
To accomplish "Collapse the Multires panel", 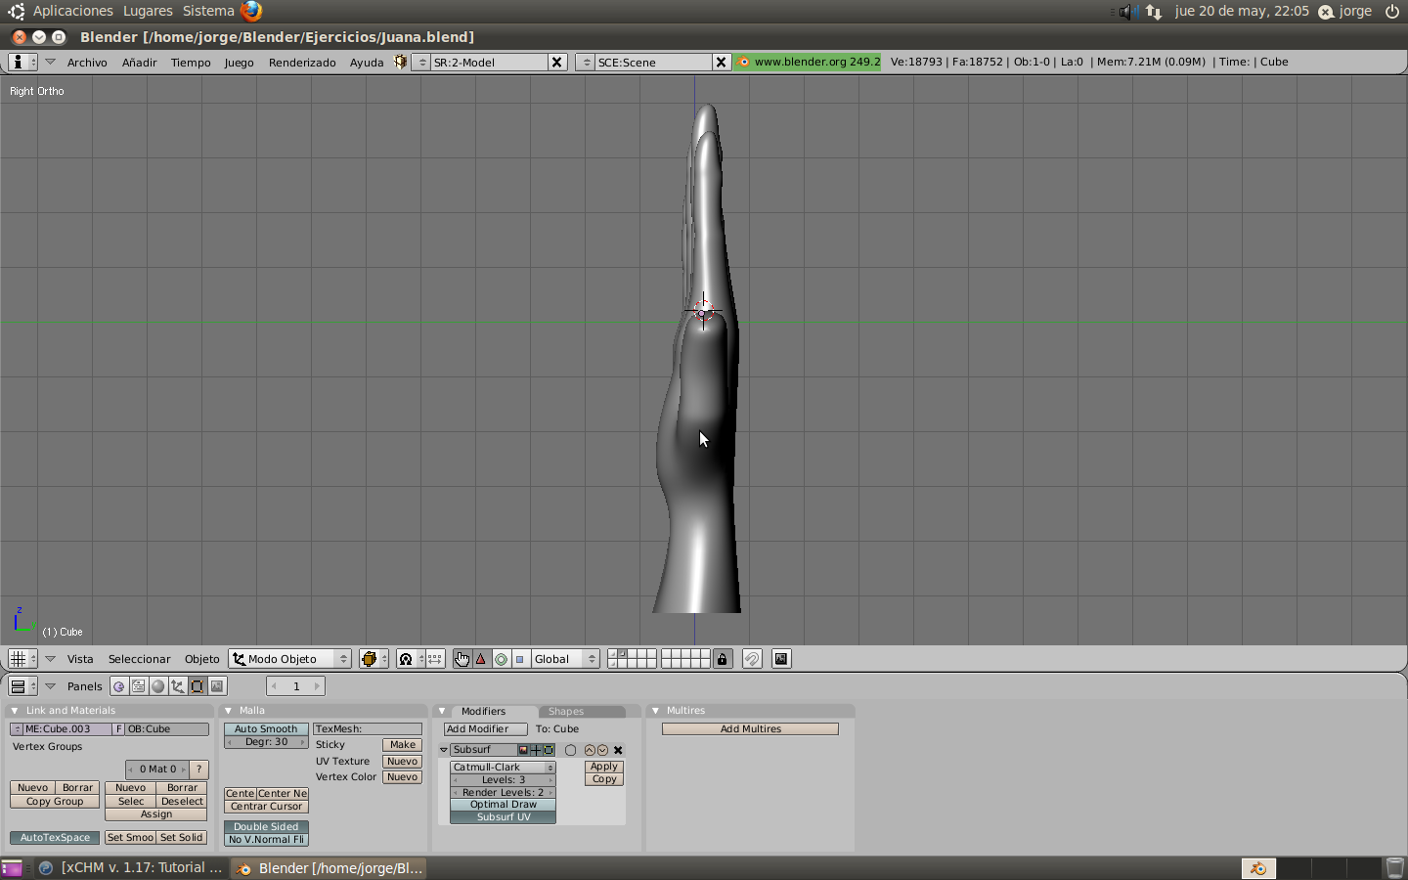I will point(655,711).
